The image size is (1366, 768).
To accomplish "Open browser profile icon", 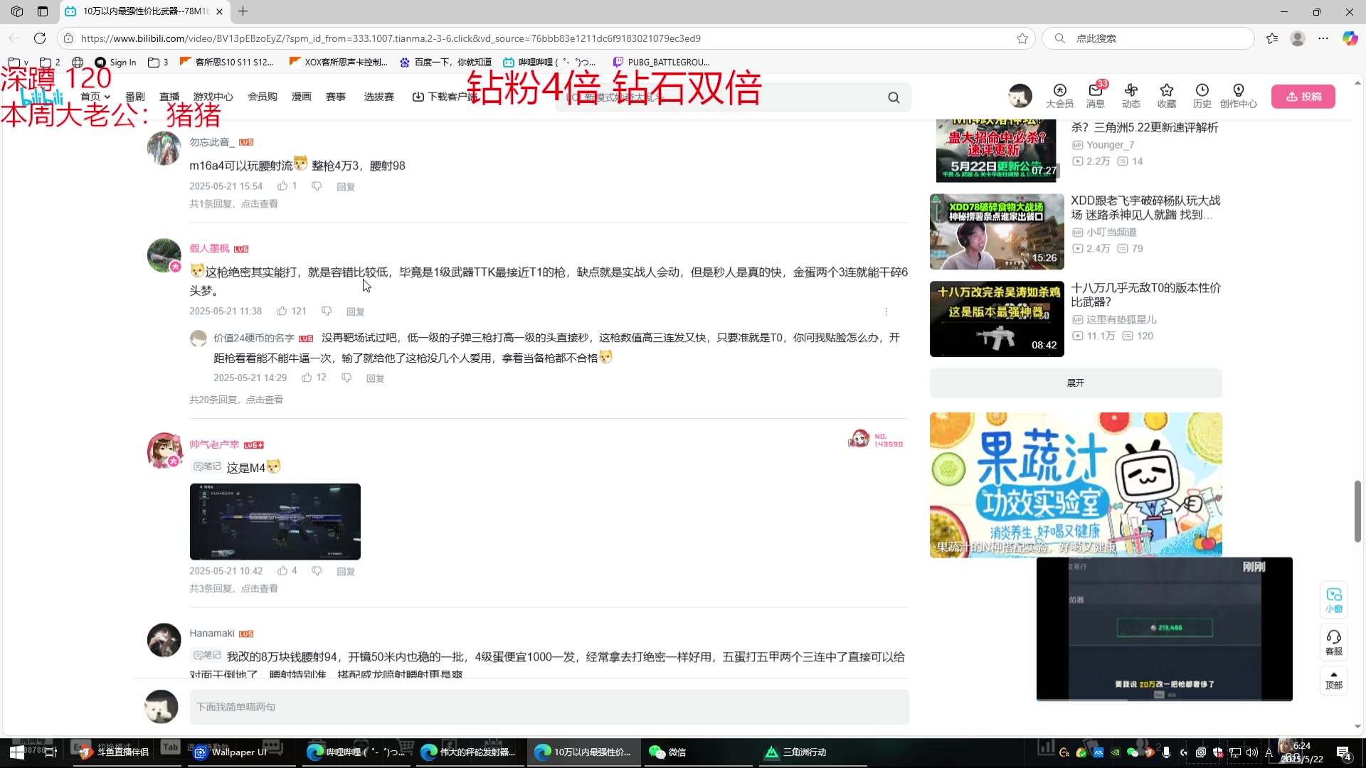I will point(1298,38).
